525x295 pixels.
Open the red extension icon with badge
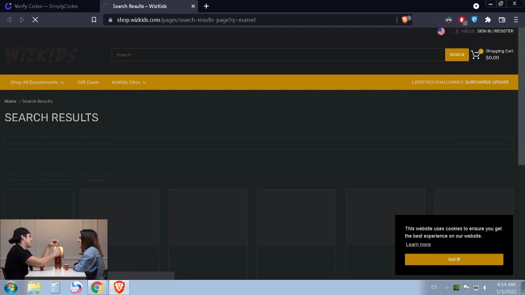[462, 20]
